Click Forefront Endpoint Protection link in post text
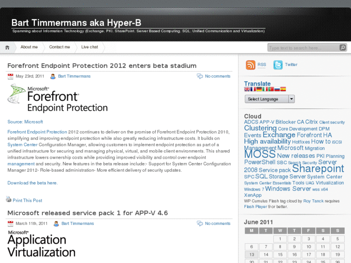This screenshot has width=351, height=263. pos(37,132)
